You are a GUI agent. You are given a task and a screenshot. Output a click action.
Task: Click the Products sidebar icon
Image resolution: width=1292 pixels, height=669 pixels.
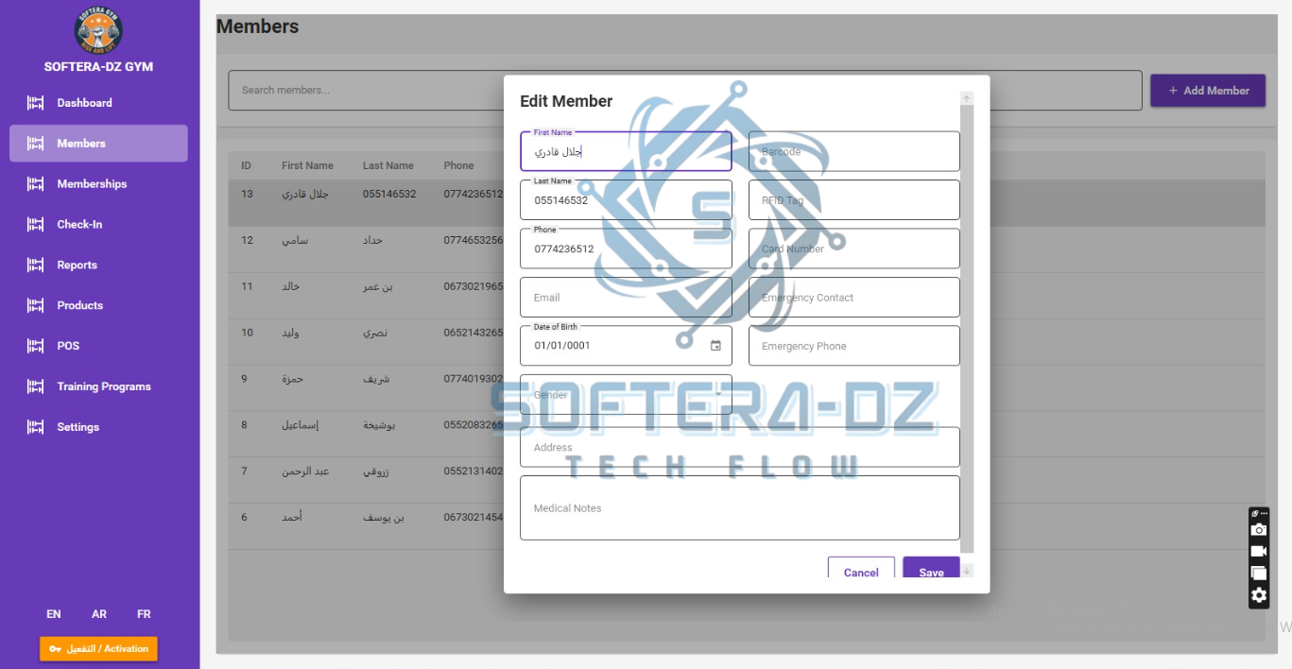pos(36,305)
